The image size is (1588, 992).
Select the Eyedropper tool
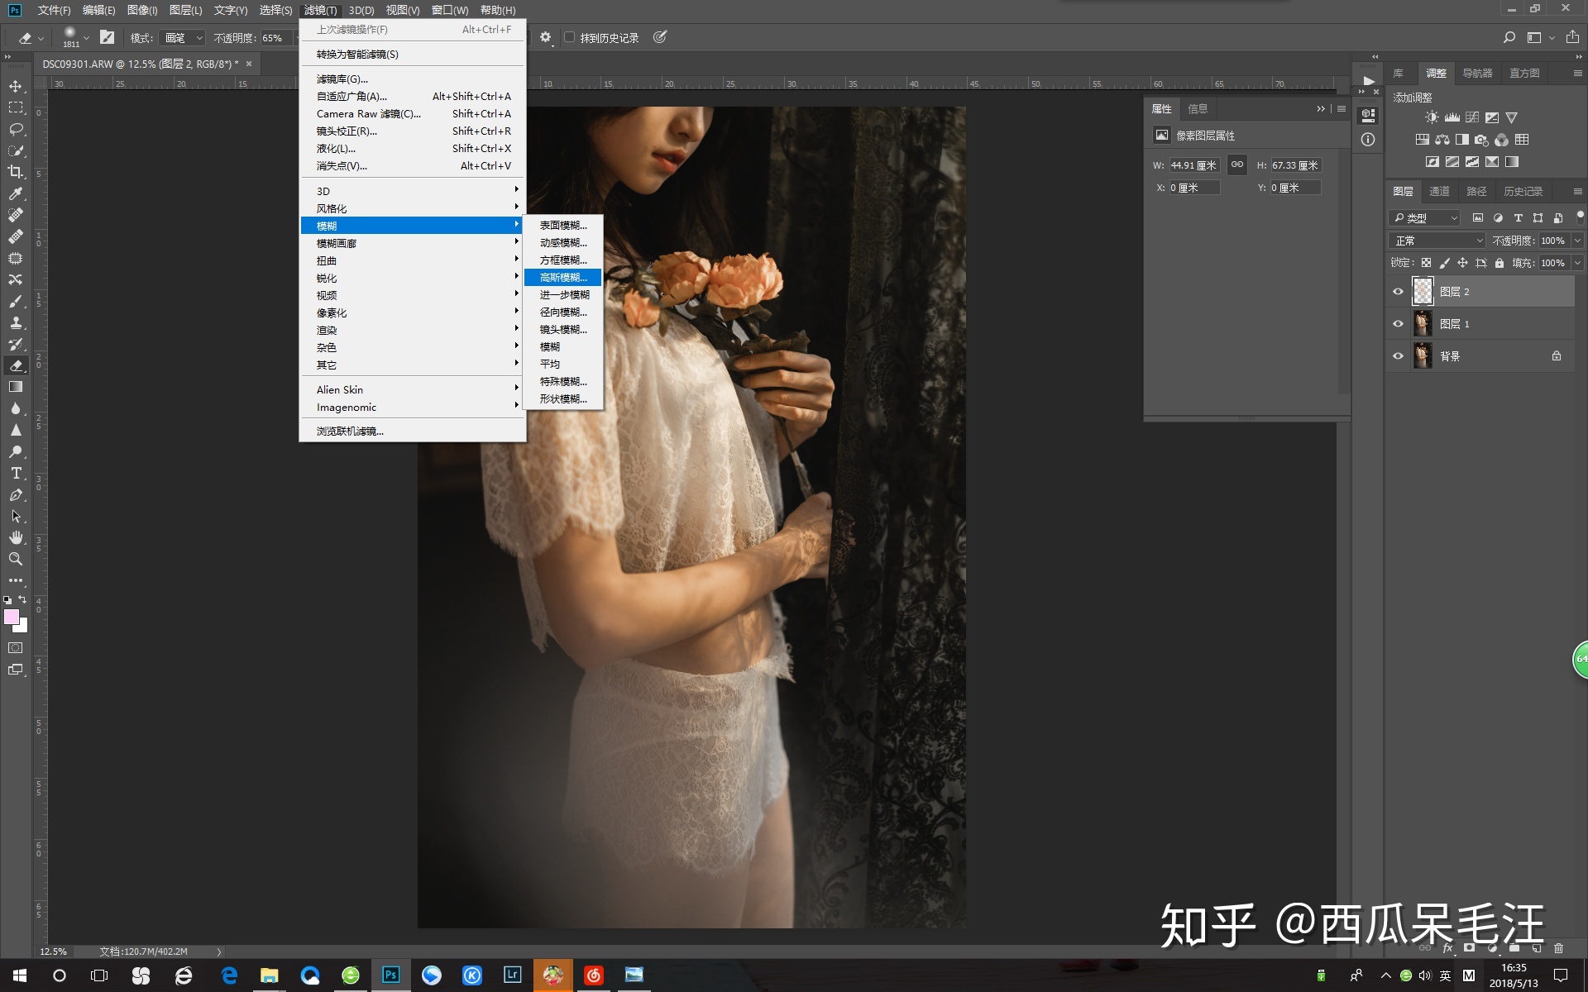pyautogui.click(x=16, y=193)
